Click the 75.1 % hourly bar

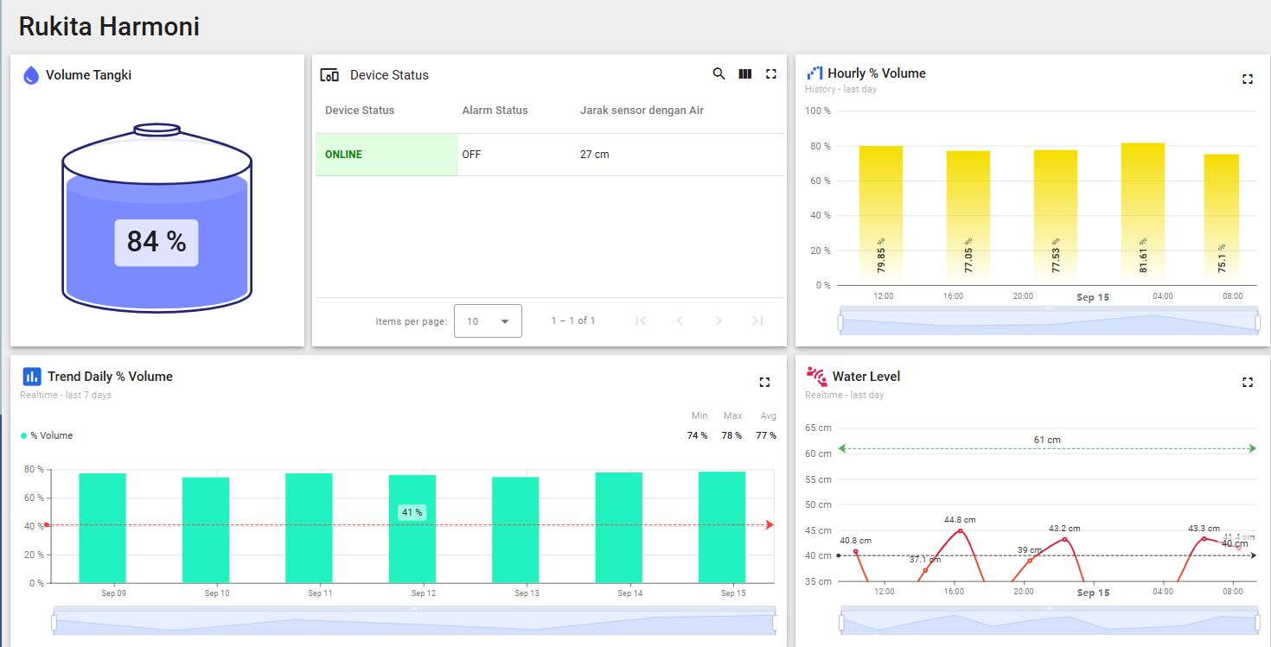coord(1222,219)
